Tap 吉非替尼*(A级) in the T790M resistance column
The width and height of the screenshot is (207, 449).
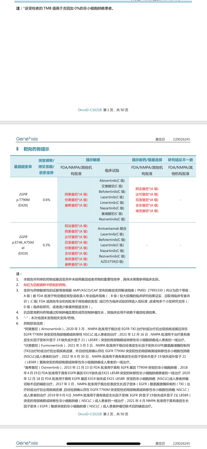tap(147, 205)
